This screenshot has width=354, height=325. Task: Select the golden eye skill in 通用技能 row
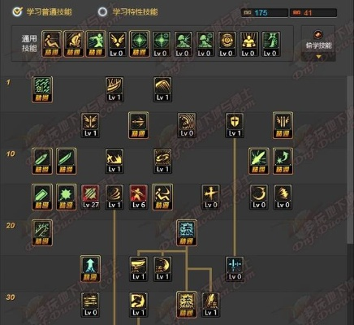(227, 44)
